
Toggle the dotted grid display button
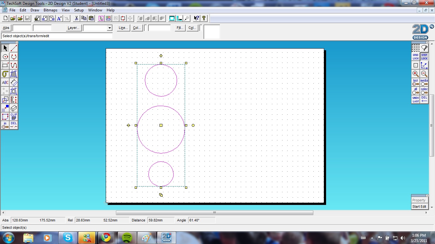click(x=416, y=48)
